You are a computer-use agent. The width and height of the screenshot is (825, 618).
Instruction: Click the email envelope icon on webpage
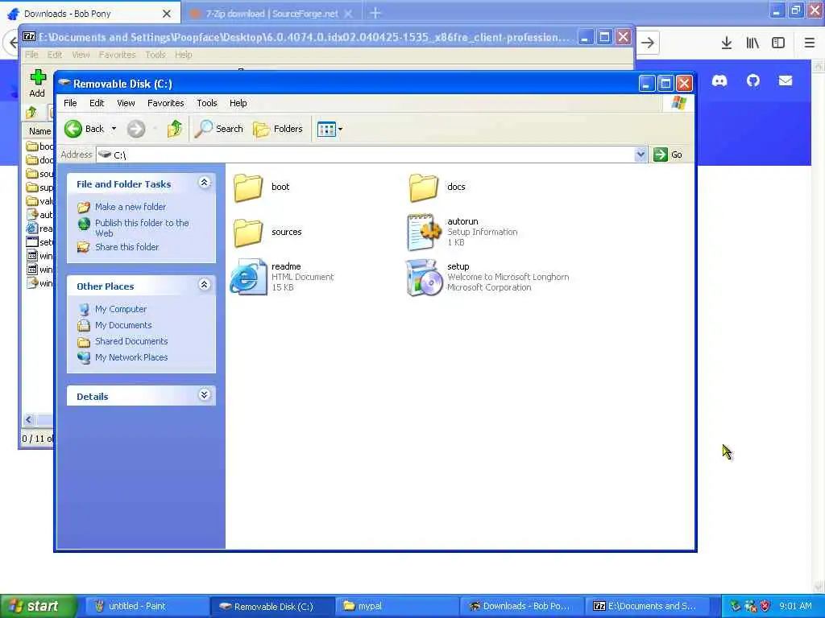(786, 80)
